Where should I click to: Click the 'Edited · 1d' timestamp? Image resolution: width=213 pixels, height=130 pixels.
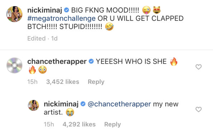[42, 38]
